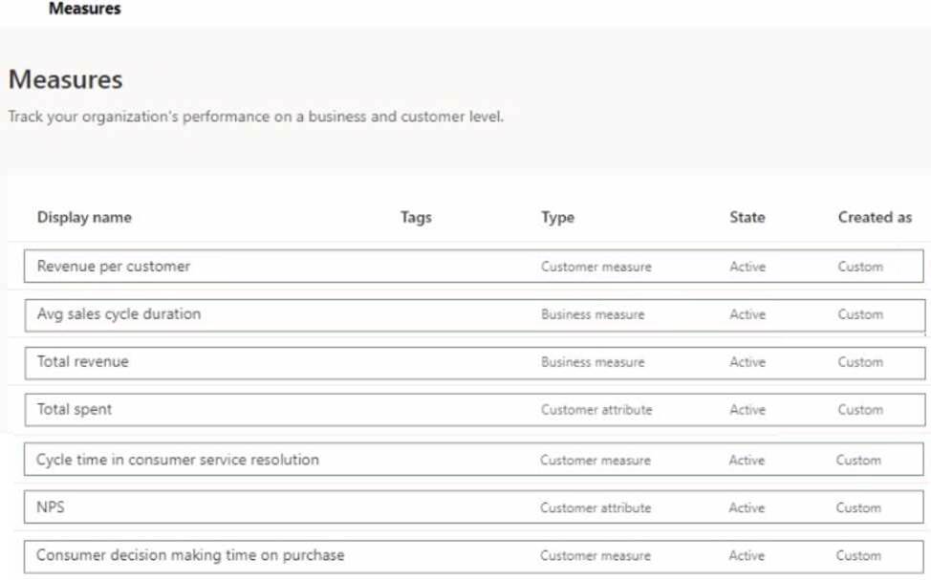Viewport: 931px width, 580px height.
Task: Open Consumer decision making time on purchase
Action: pyautogui.click(x=190, y=555)
